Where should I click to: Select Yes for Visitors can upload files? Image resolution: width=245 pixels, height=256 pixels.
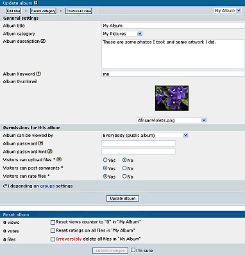(x=105, y=160)
